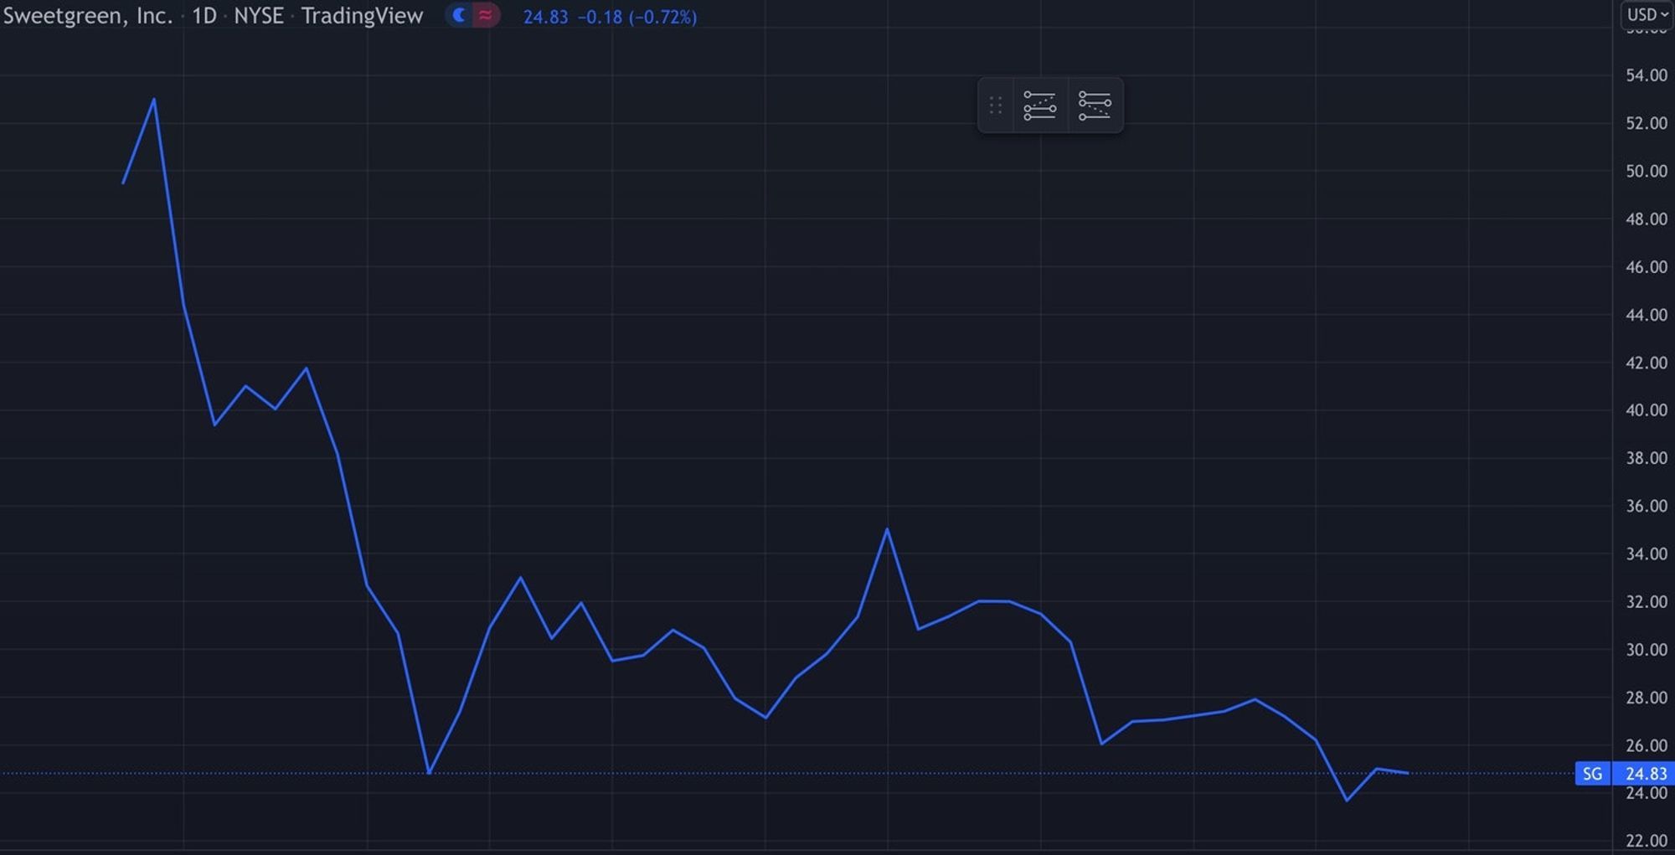Click the -0.18 (-0.72%) change value
This screenshot has height=855, width=1675.
click(637, 17)
